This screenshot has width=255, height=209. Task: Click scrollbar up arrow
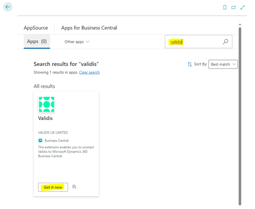240,25
